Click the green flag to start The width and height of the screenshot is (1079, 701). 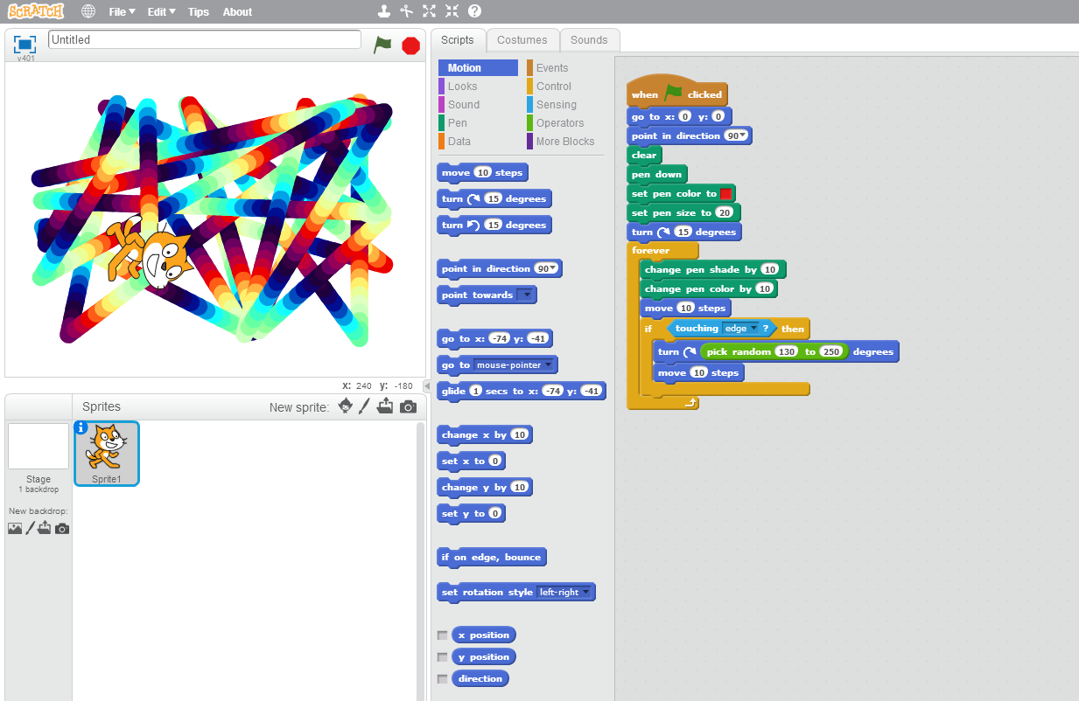click(382, 45)
